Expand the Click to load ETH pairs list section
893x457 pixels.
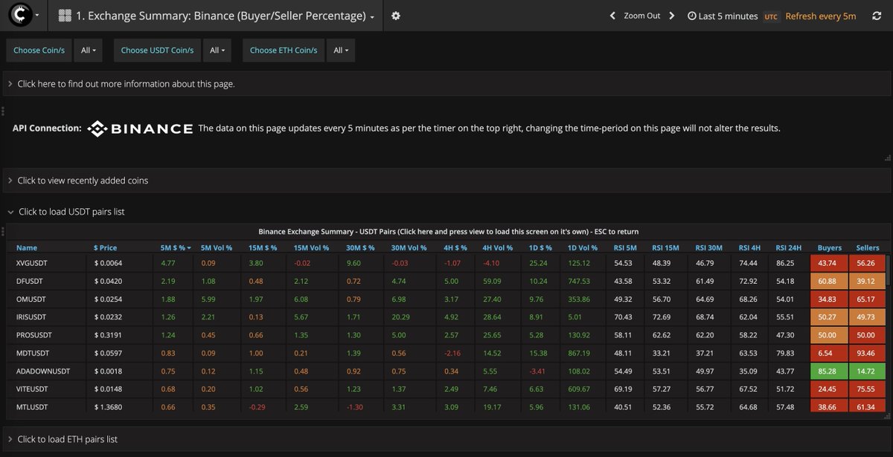(x=68, y=438)
